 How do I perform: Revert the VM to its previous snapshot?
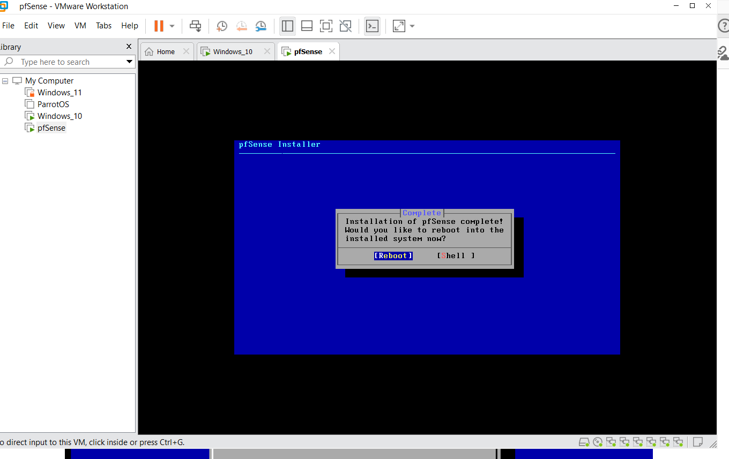tap(241, 26)
